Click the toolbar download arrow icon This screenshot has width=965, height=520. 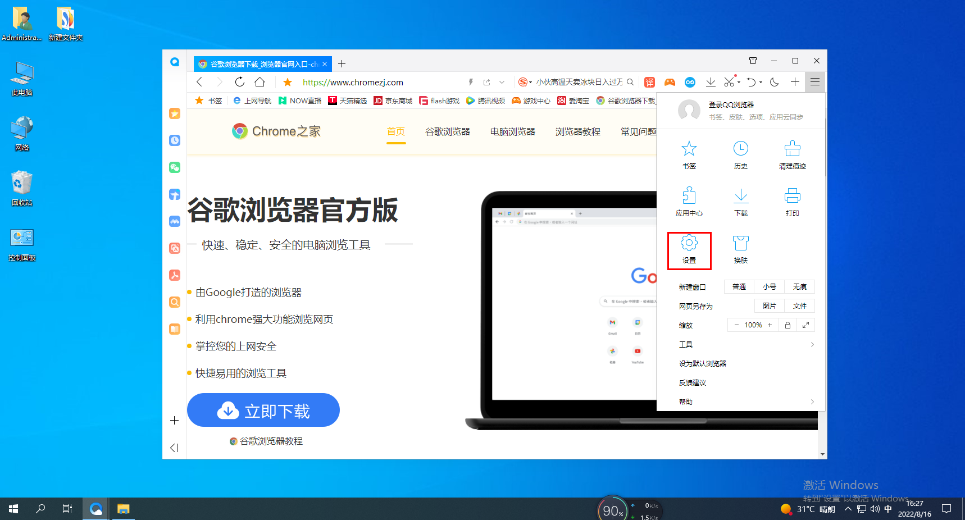point(711,82)
